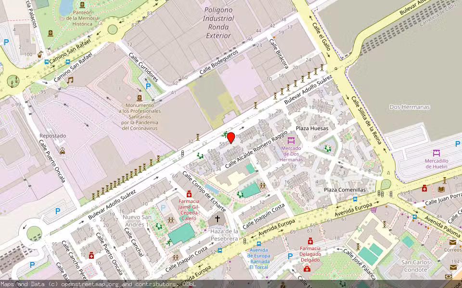462x288 pixels.
Task: Click the Mercadillo de Huelin market icon
Action: click(436, 153)
